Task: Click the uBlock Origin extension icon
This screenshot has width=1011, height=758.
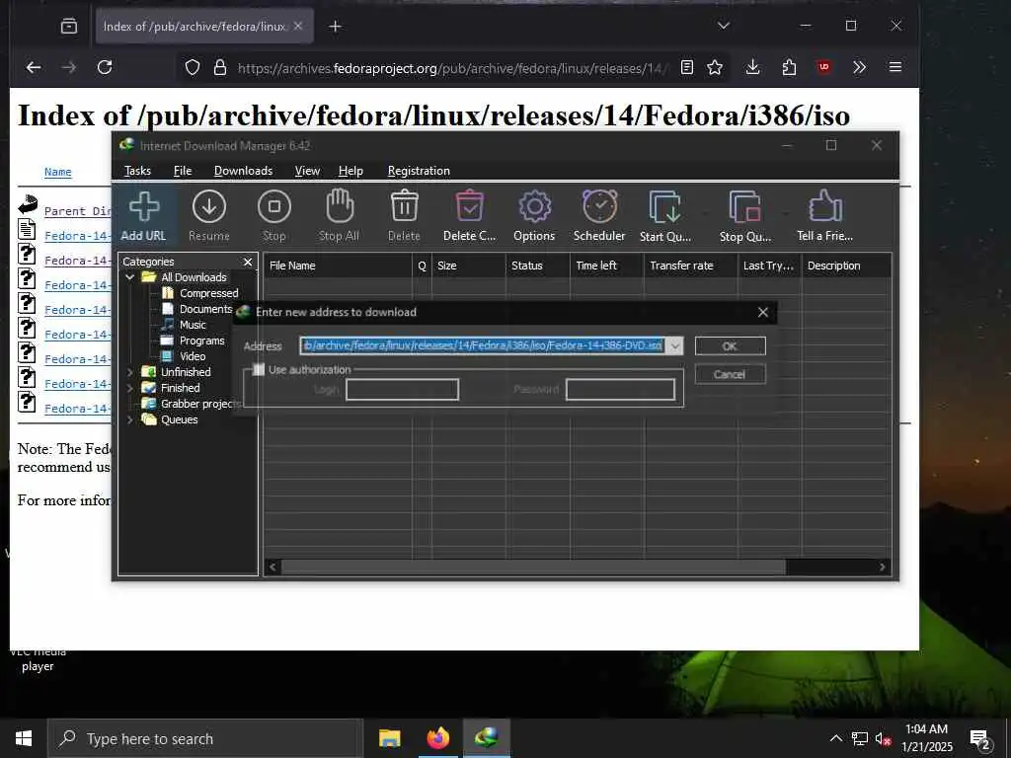Action: pos(824,67)
